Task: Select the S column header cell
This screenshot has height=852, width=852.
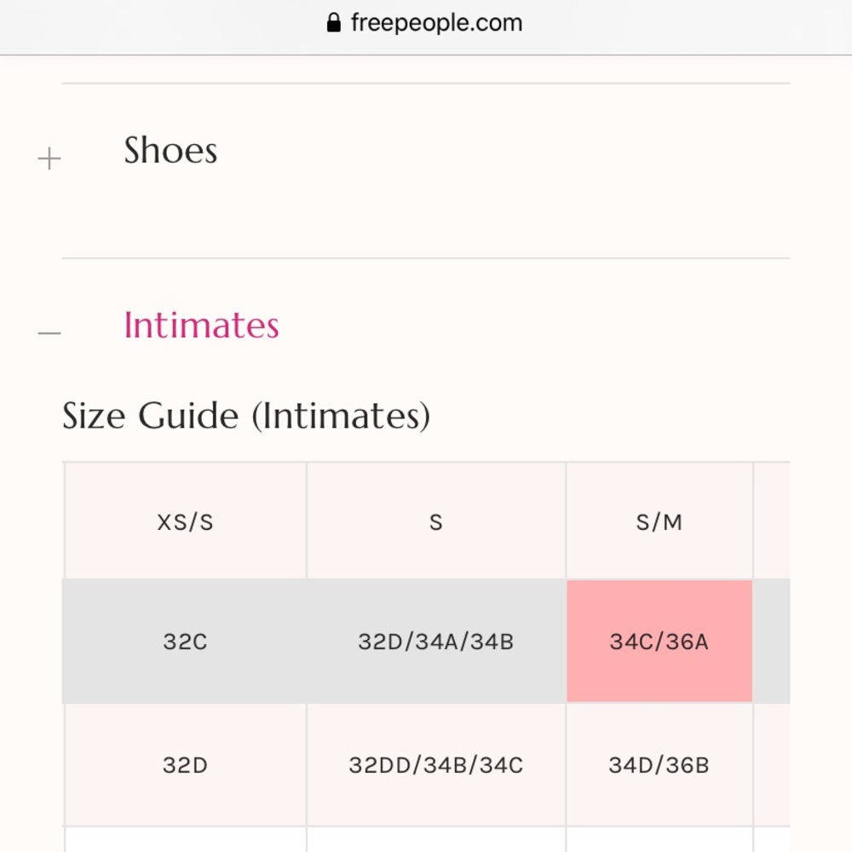Action: [436, 522]
